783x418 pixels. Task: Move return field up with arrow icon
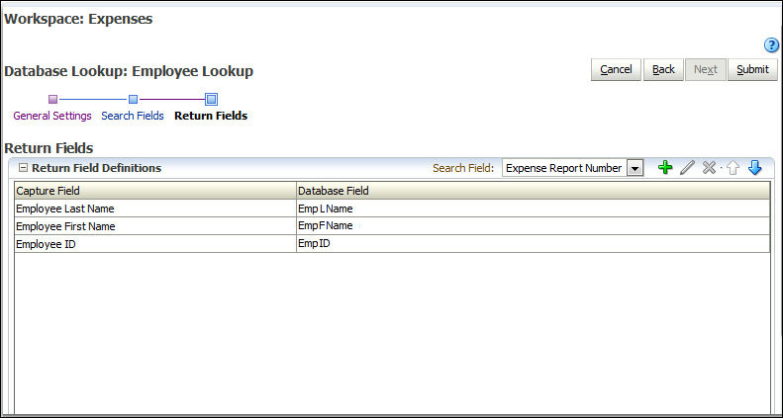pyautogui.click(x=733, y=168)
